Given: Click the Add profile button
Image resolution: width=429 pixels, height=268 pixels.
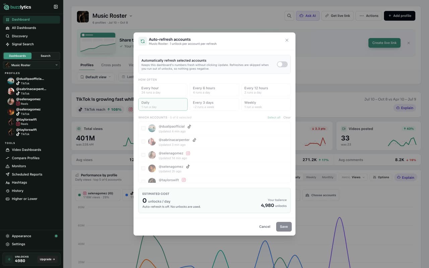Looking at the screenshot, I should click(x=400, y=16).
